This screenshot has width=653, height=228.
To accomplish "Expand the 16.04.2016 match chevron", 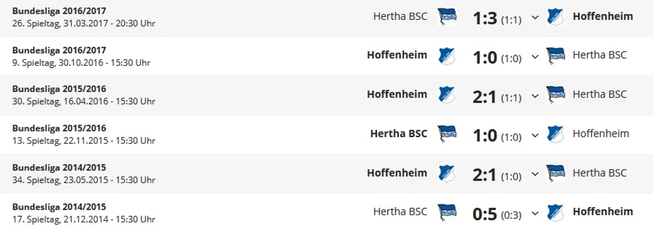I will (x=535, y=96).
